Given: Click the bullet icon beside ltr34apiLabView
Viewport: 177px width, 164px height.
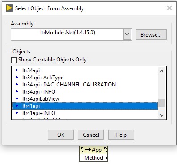Looking at the screenshot, I should (17, 98).
